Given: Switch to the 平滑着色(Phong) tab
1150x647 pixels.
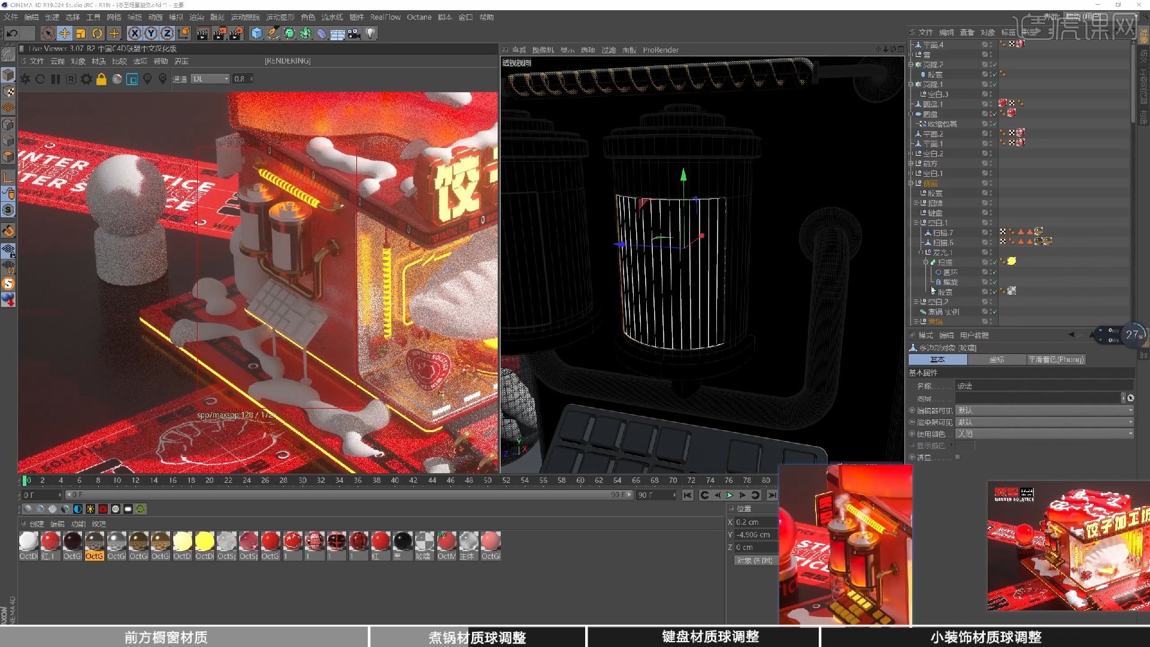Looking at the screenshot, I should tap(1055, 359).
